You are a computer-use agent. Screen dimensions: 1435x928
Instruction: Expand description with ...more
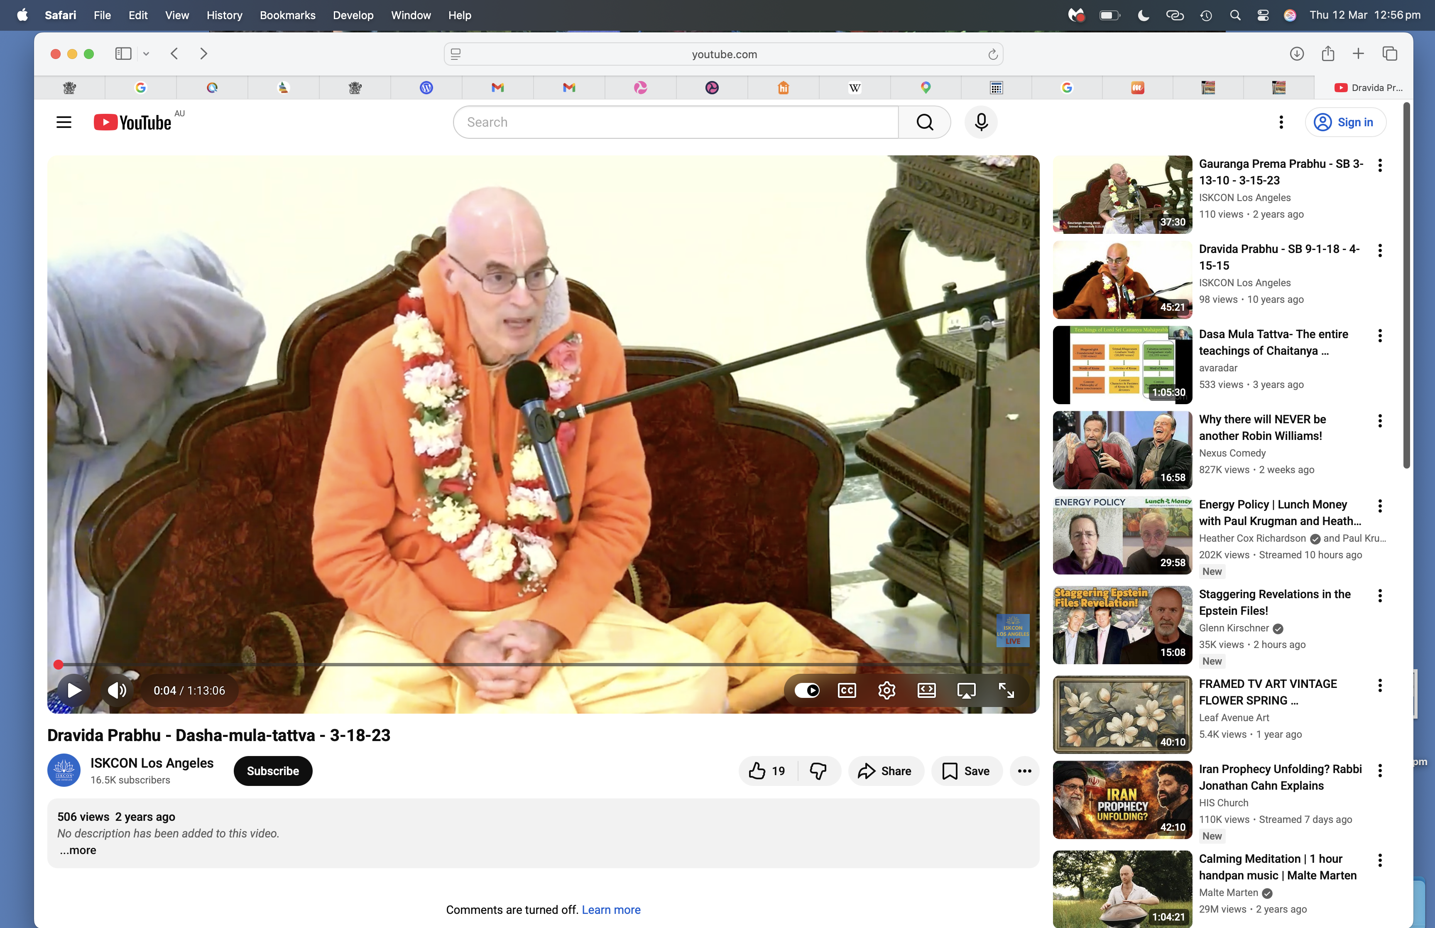[78, 850]
